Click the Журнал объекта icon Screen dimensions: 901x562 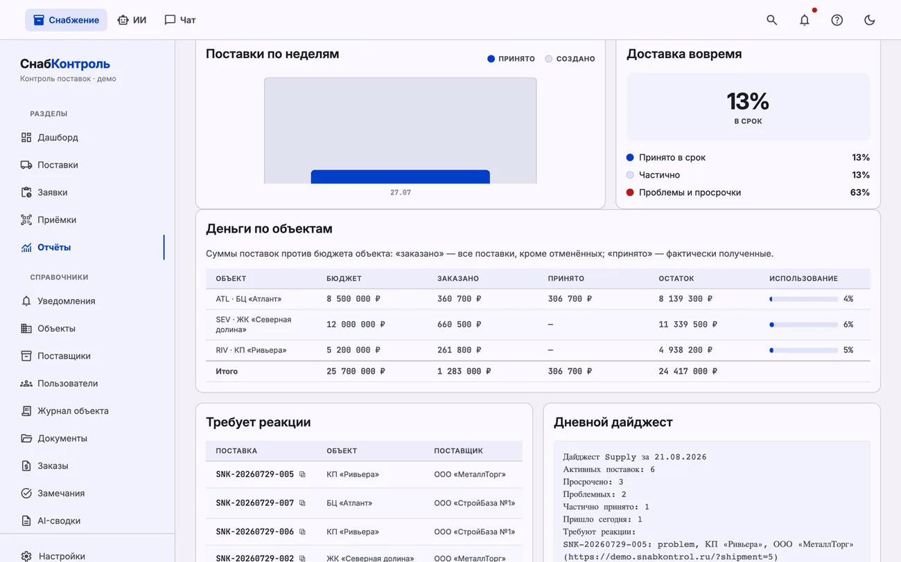tap(26, 410)
